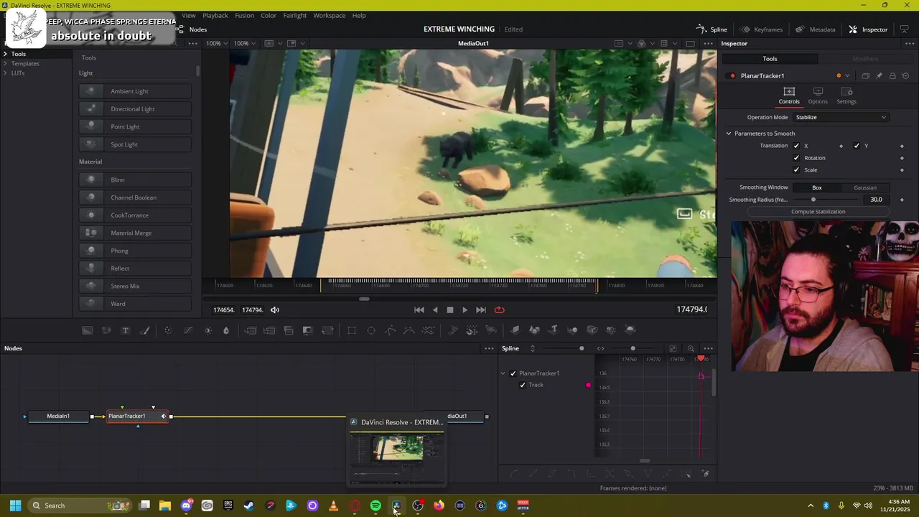Stop playback in the viewer

coord(450,310)
